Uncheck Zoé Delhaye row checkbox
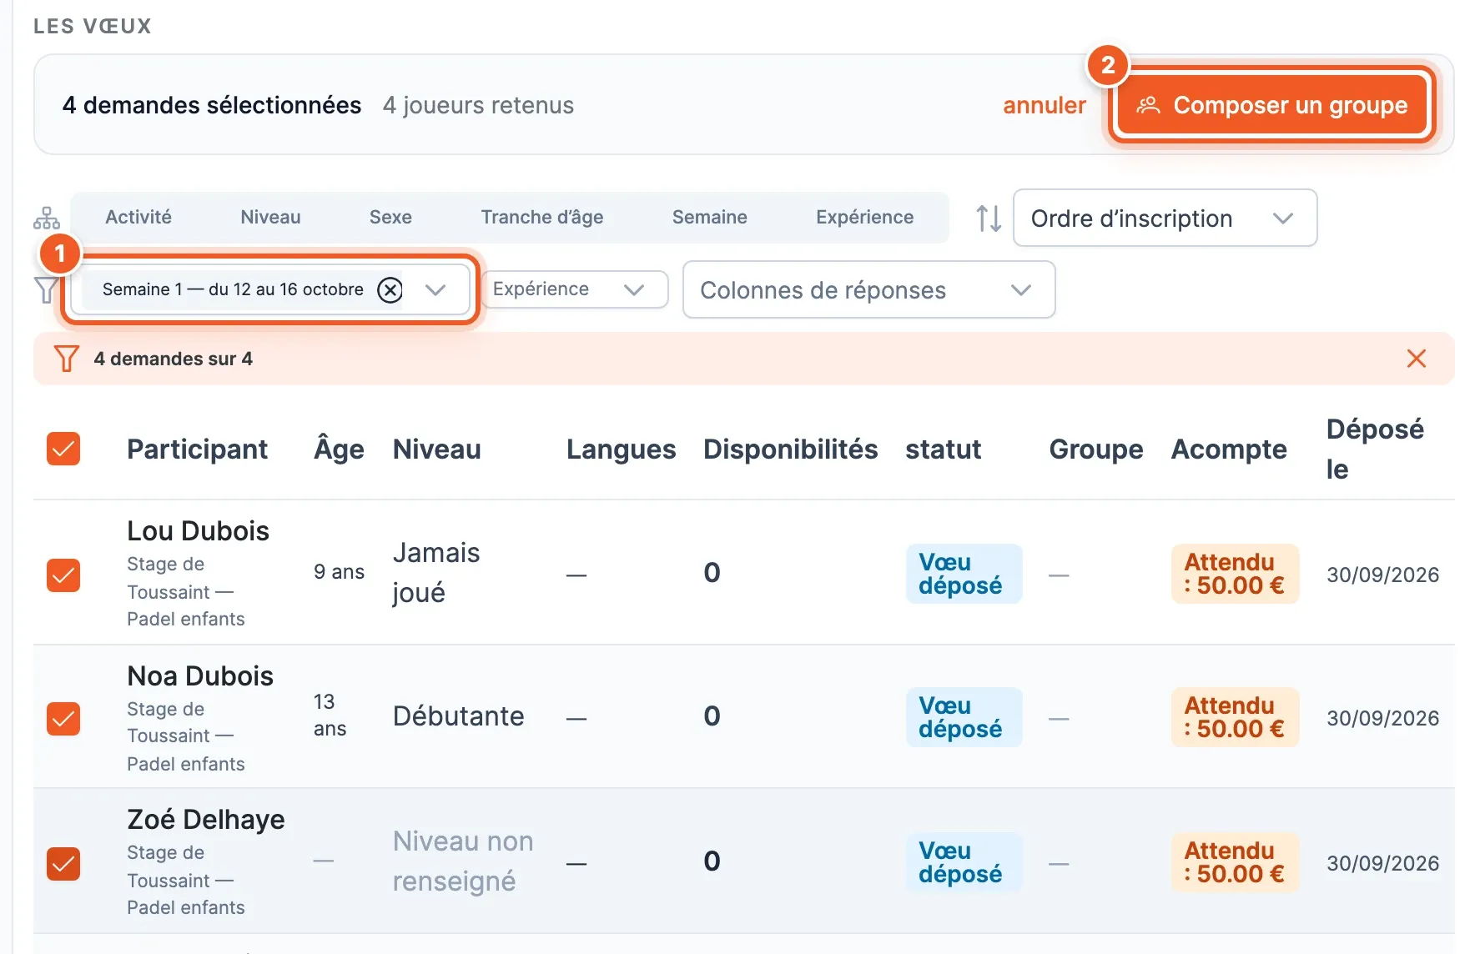The image size is (1475, 954). pos(63,864)
